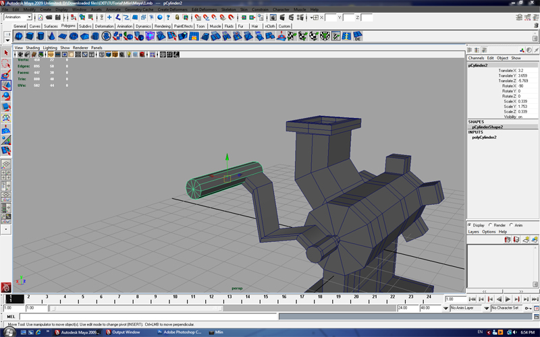540x337 pixels.
Task: Select polyCylinder2 under INPUTS
Action: [x=484, y=137]
